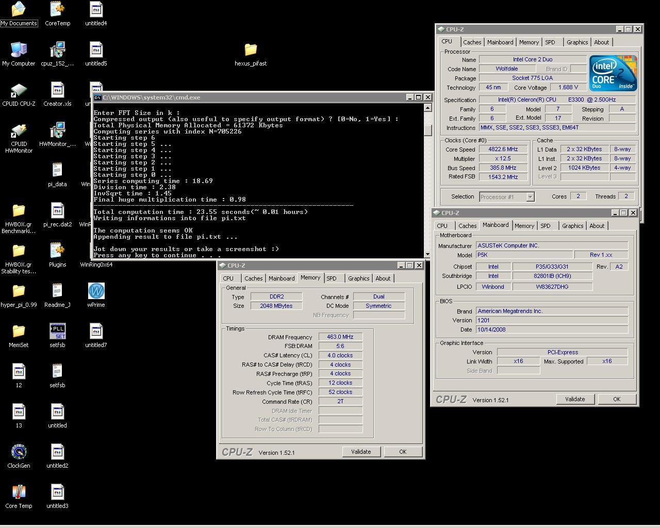The width and height of the screenshot is (660, 528).
Task: Open the Creator.xls file
Action: tap(57, 94)
